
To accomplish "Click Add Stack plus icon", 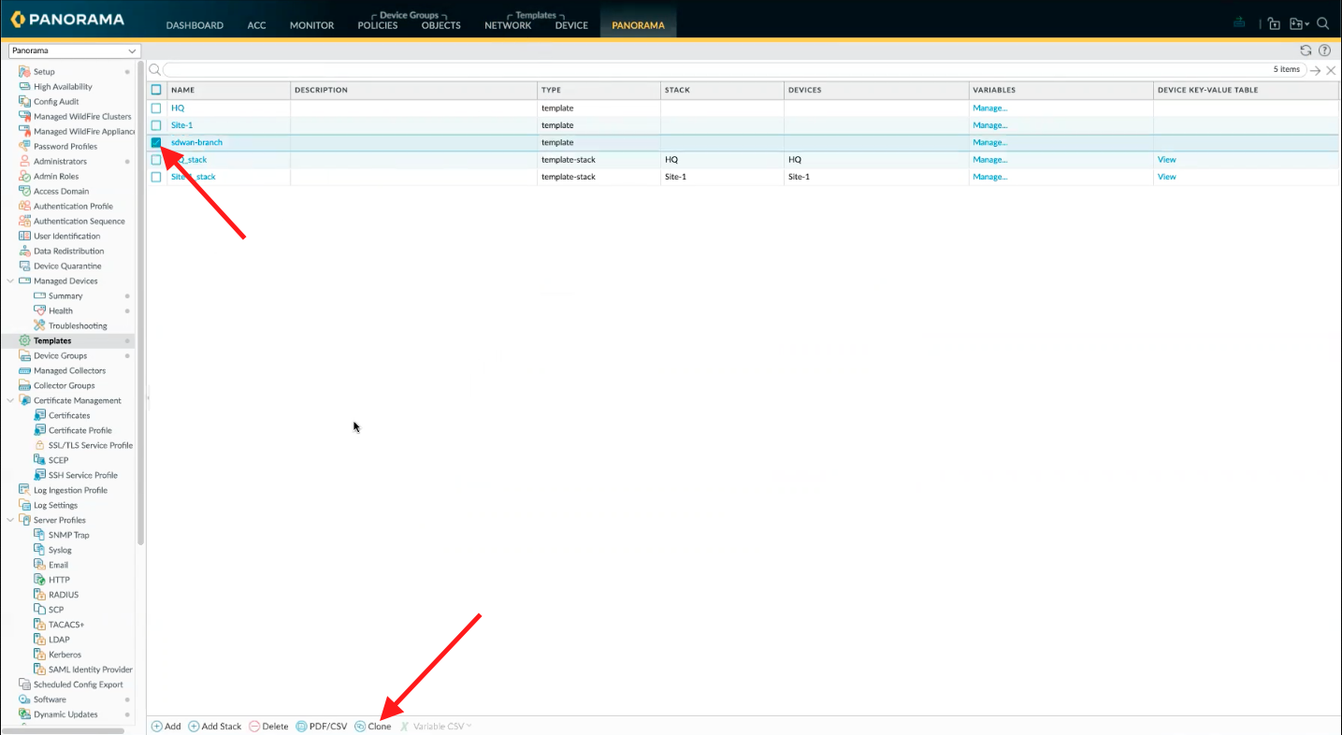I will [x=194, y=727].
